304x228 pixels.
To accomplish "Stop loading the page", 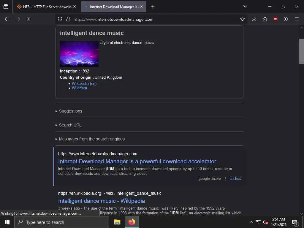I will click(28, 19).
